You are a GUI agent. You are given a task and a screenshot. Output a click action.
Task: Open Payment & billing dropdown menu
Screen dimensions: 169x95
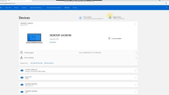[36, 8]
